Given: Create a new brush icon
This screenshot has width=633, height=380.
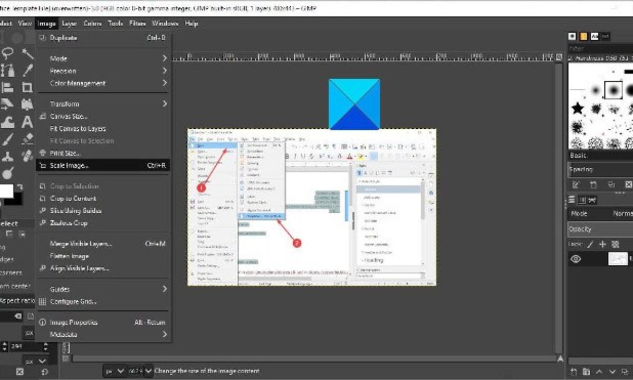Looking at the screenshot, I should (x=593, y=185).
